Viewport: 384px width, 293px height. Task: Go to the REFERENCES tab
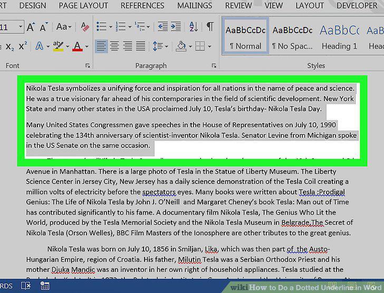point(142,5)
